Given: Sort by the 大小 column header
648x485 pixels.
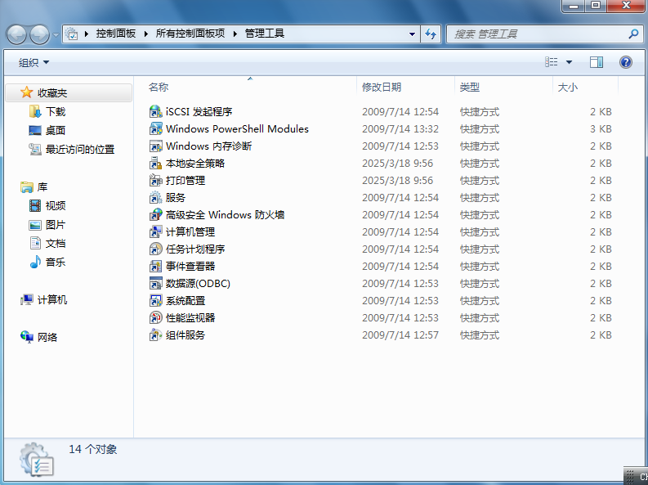Looking at the screenshot, I should (x=585, y=88).
